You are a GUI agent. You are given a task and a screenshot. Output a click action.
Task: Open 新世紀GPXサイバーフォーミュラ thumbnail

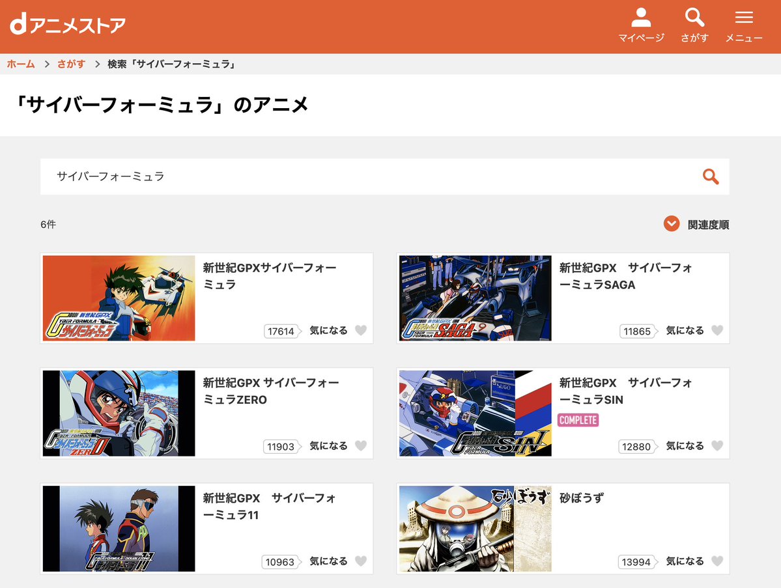[x=119, y=298]
